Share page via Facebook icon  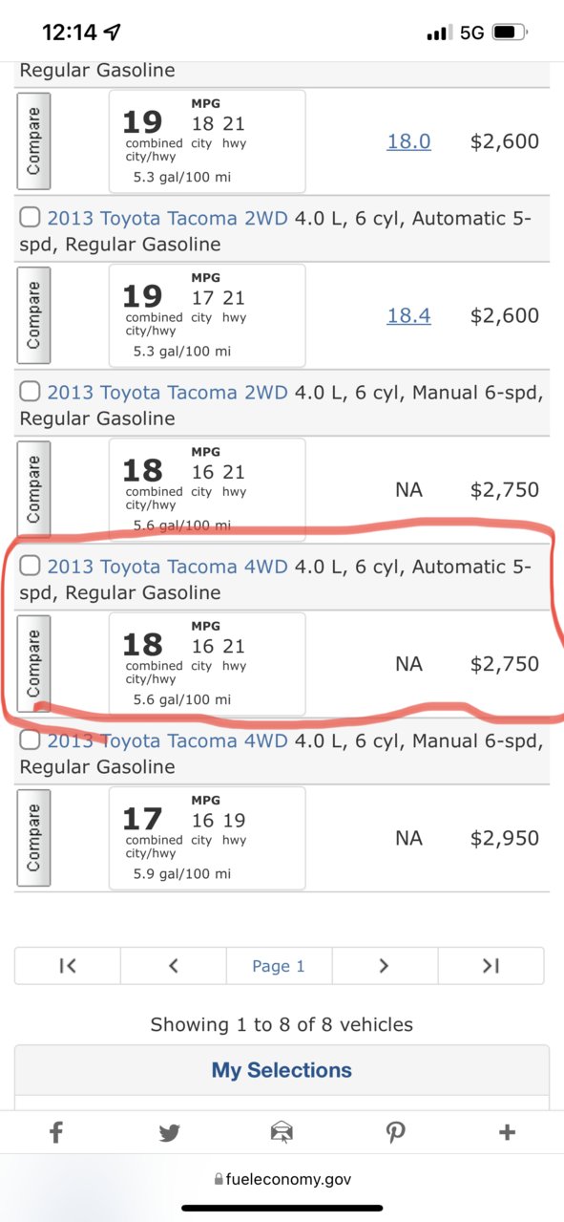(x=55, y=1132)
